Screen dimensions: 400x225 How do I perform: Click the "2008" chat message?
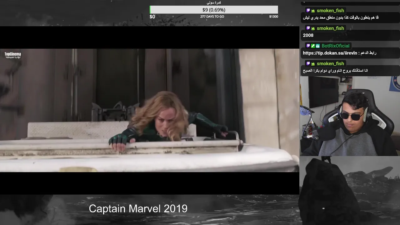308,35
